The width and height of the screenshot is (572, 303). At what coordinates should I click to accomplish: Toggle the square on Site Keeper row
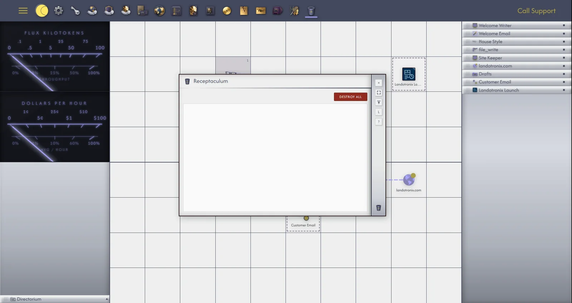564,58
